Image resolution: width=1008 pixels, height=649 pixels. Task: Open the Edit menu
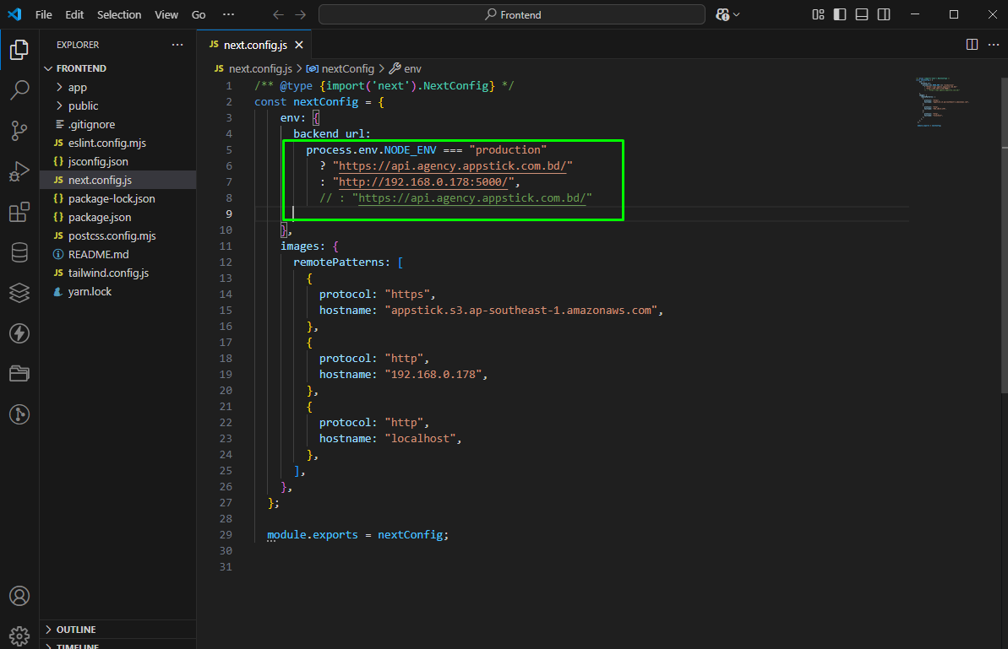tap(74, 14)
